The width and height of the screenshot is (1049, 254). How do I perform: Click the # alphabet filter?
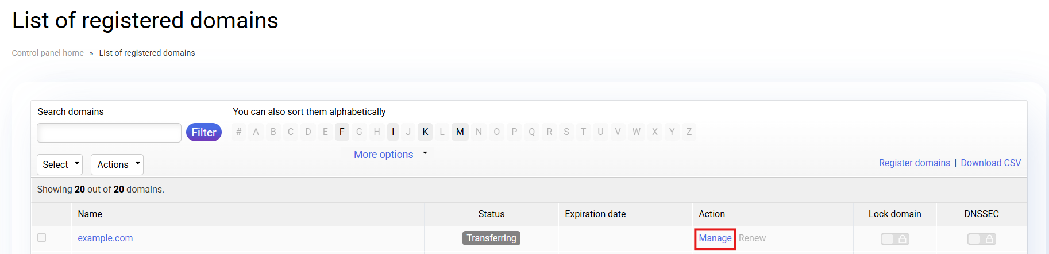click(x=239, y=132)
